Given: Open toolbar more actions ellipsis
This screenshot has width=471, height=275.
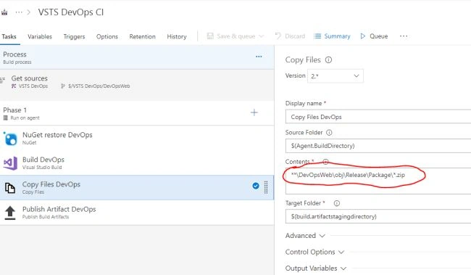Looking at the screenshot, I should (x=404, y=36).
